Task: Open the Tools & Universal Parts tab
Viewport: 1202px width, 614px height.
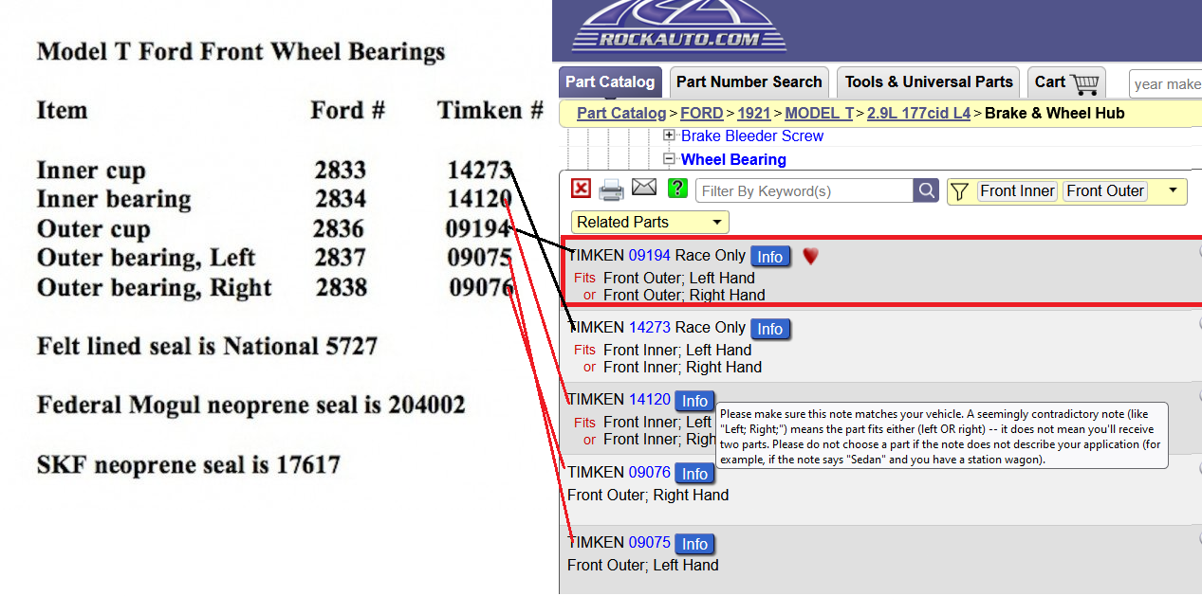Action: tap(928, 81)
